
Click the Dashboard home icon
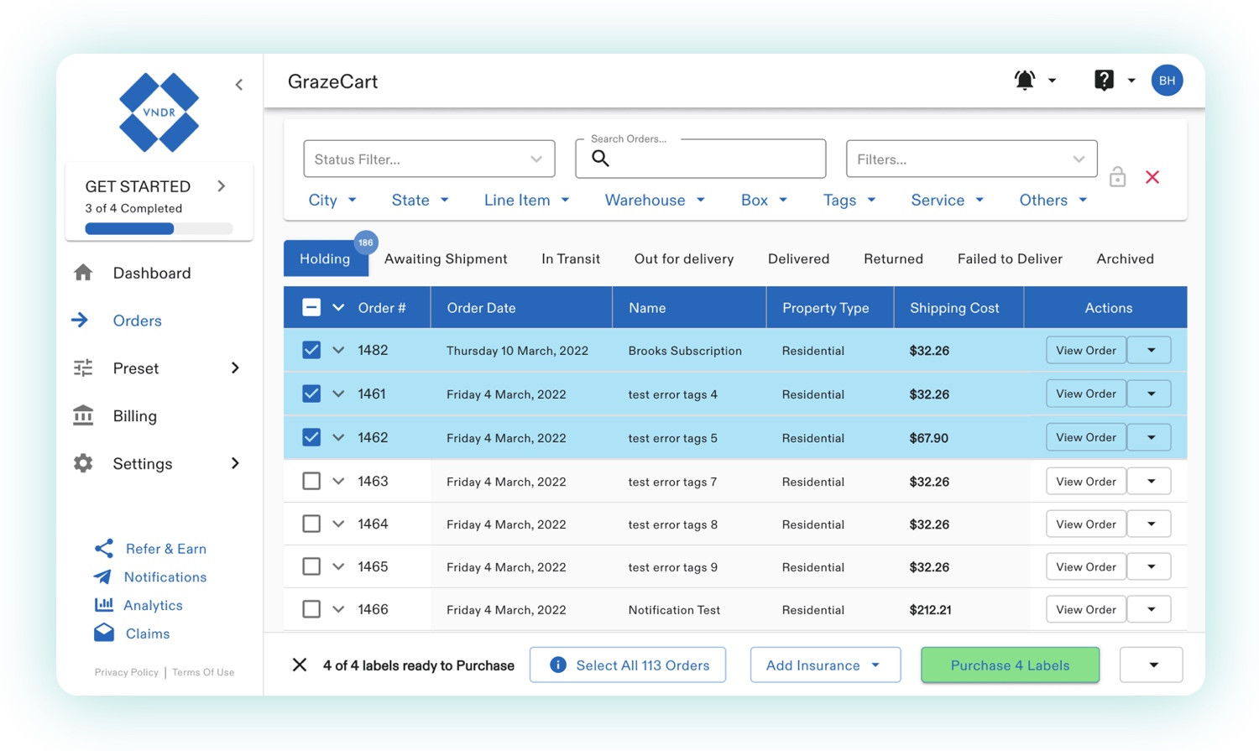83,273
